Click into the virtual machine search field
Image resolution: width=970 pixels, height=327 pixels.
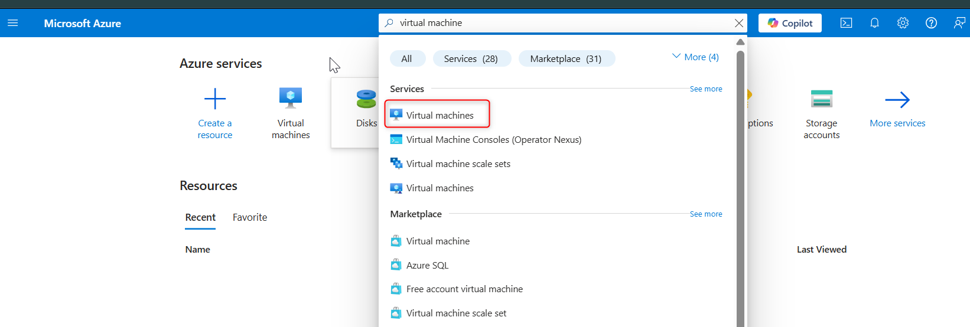[x=564, y=23]
